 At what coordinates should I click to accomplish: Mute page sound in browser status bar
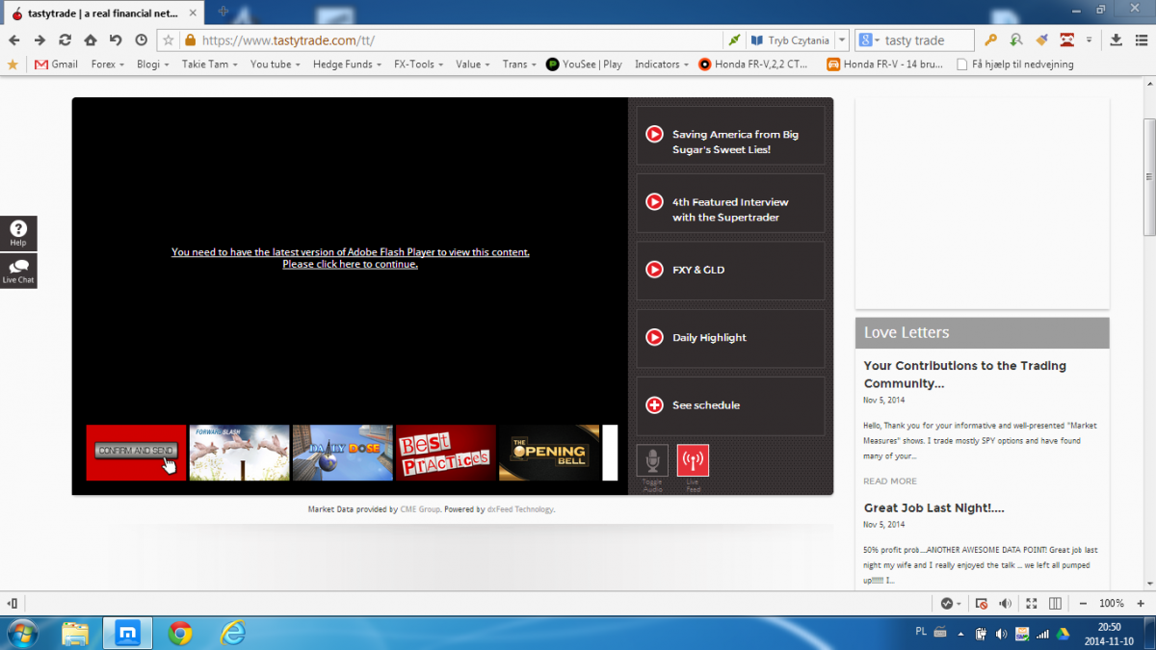tap(1006, 604)
